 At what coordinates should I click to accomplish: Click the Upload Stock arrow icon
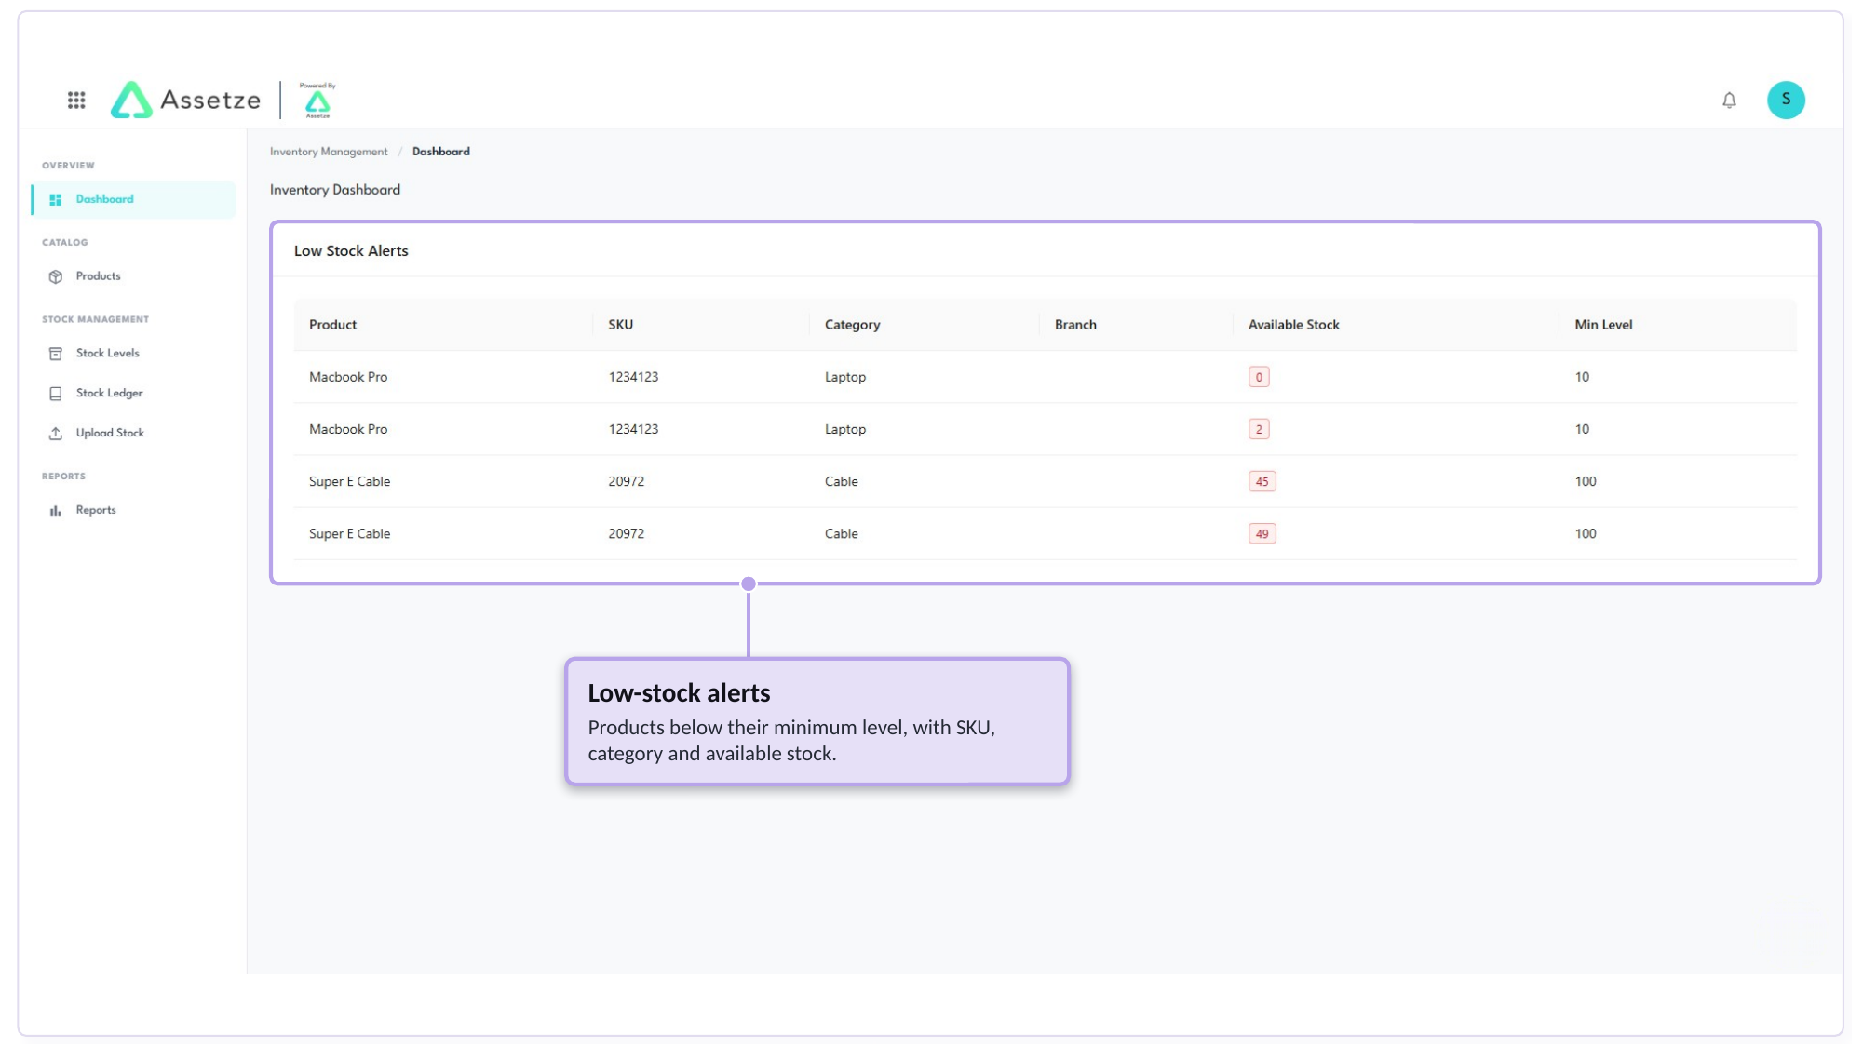(56, 434)
